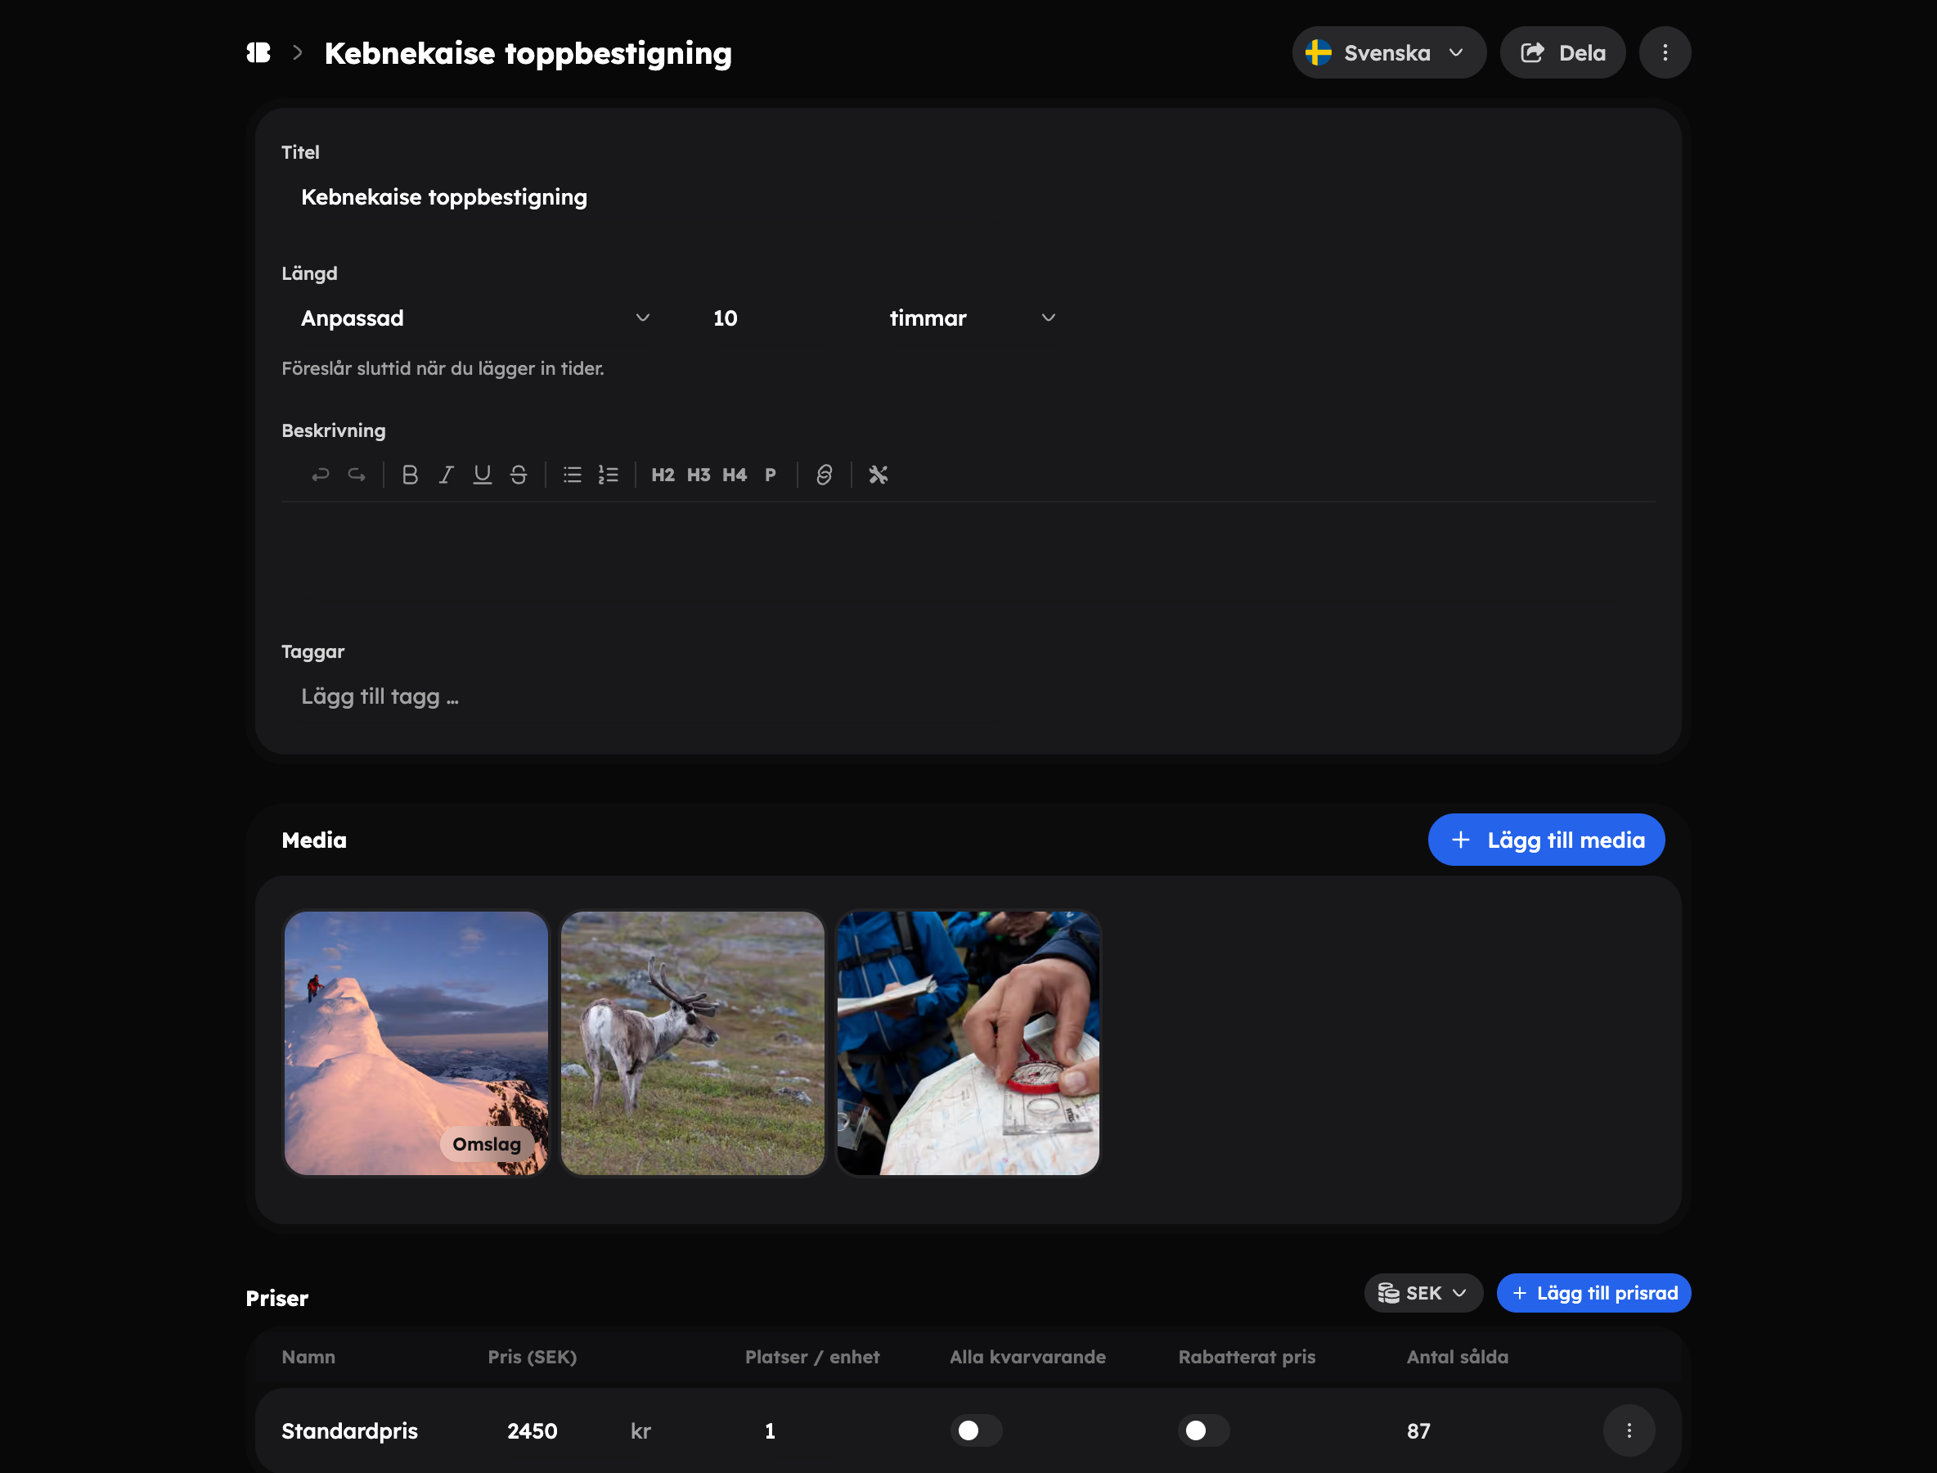Image resolution: width=1937 pixels, height=1473 pixels.
Task: Insert a numbered list
Action: (609, 475)
